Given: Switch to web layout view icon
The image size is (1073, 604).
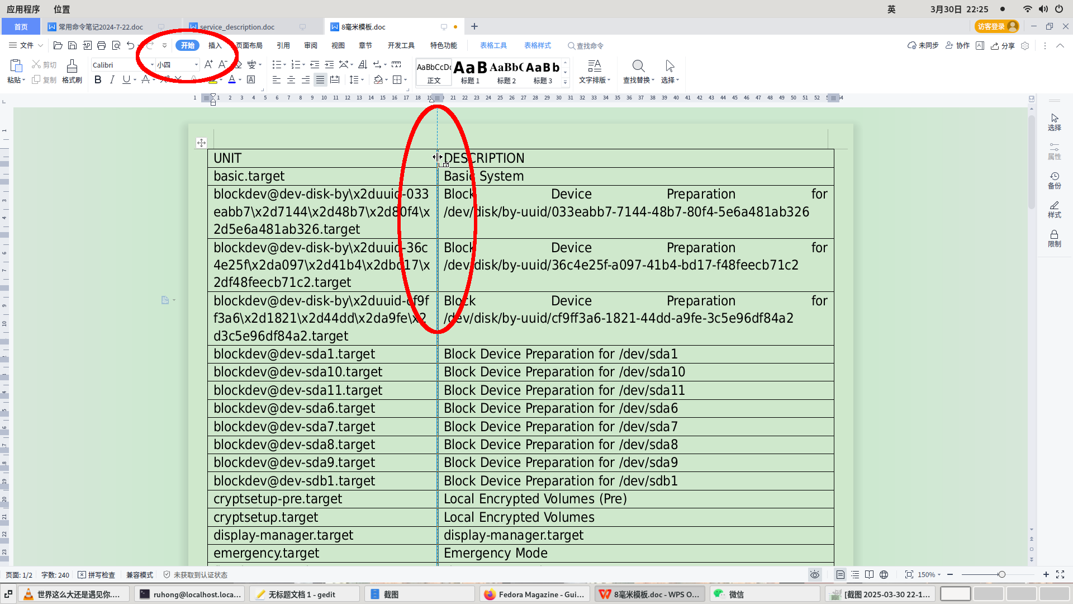Looking at the screenshot, I should pyautogui.click(x=884, y=574).
